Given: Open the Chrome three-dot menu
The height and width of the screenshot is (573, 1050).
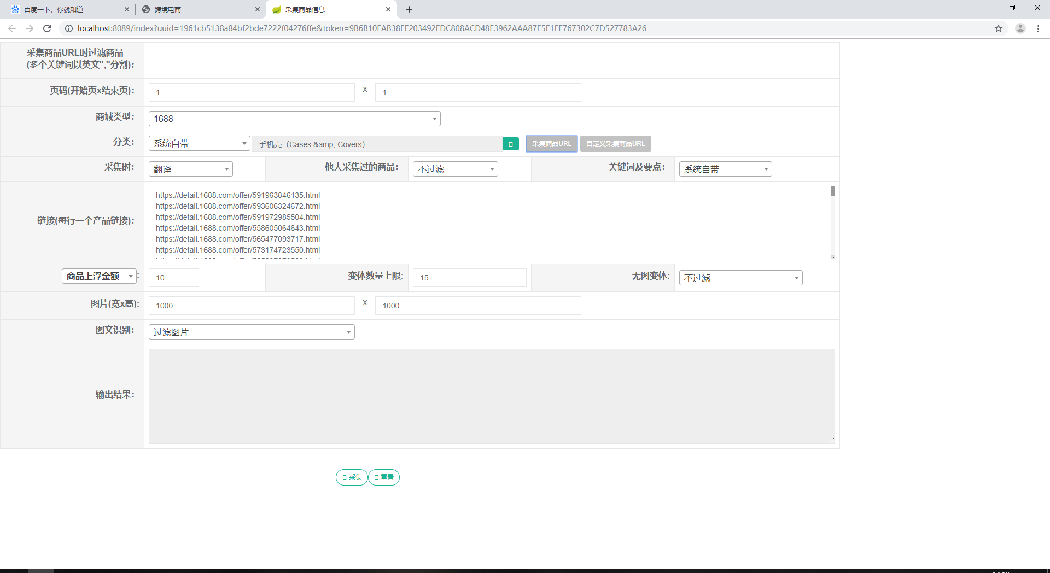Looking at the screenshot, I should [x=1038, y=28].
